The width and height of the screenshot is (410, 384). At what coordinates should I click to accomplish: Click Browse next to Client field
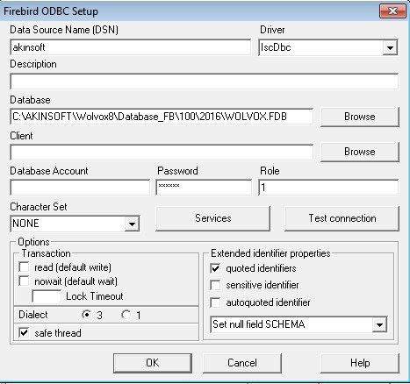360,152
